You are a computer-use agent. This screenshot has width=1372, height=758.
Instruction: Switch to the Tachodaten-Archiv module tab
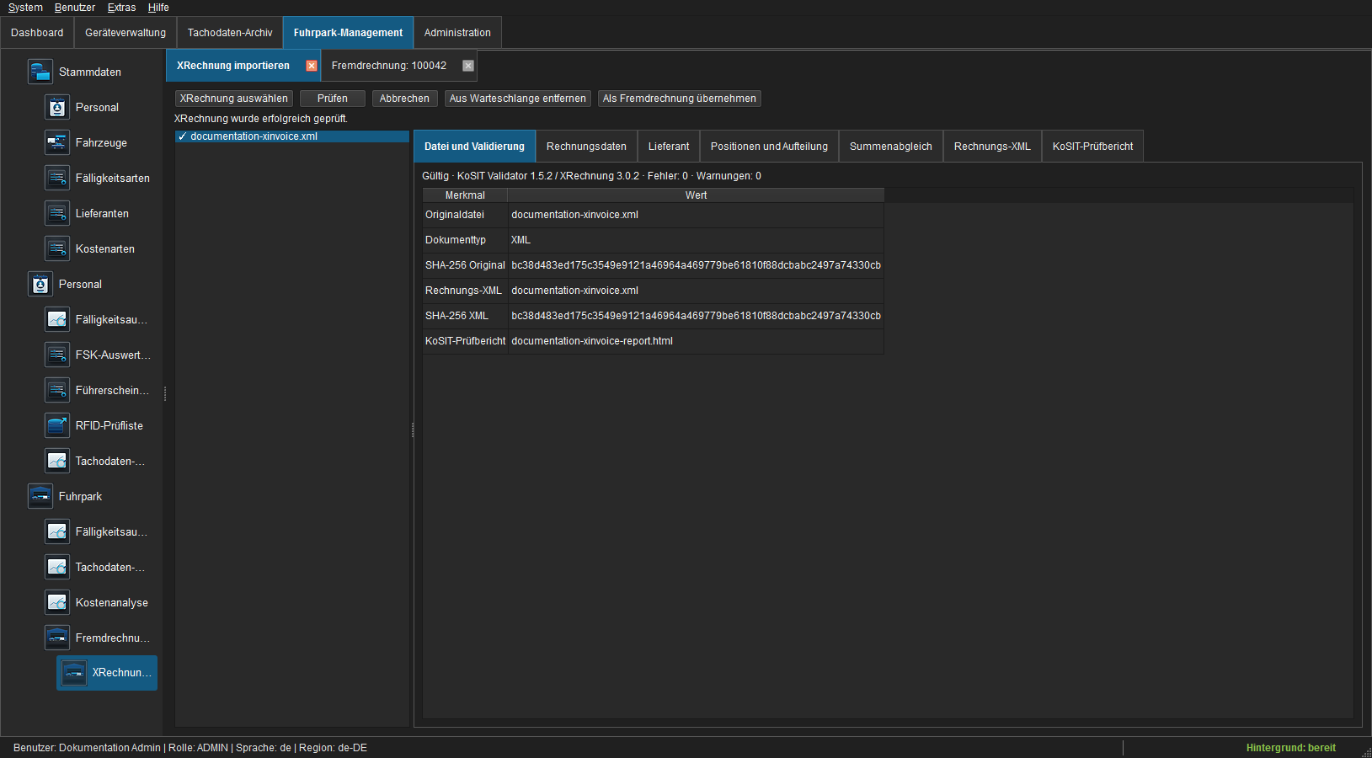230,33
